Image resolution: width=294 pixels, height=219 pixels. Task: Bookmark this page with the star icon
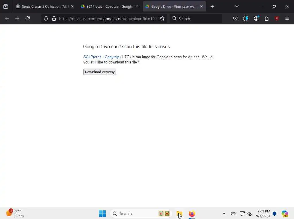coord(162,18)
